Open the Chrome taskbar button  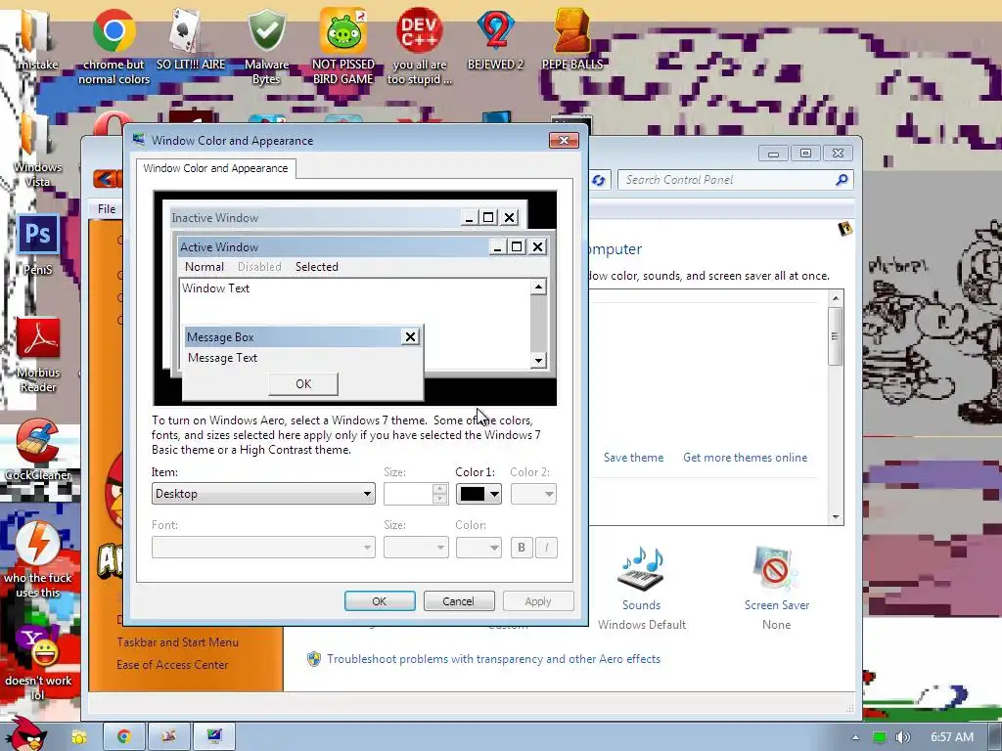click(123, 736)
